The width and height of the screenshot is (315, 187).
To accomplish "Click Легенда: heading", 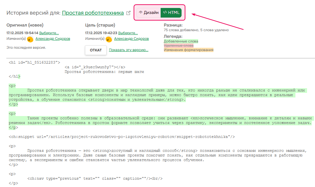I will point(173,36).
